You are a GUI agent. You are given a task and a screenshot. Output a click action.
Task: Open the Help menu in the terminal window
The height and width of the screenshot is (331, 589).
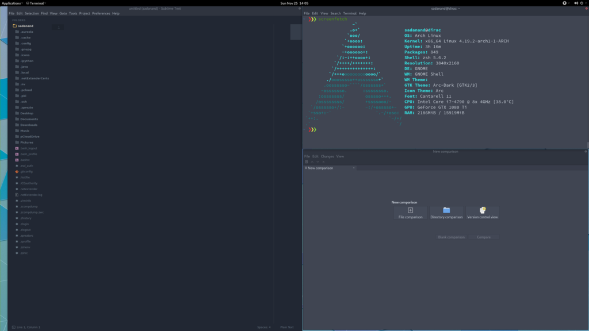[x=362, y=14]
